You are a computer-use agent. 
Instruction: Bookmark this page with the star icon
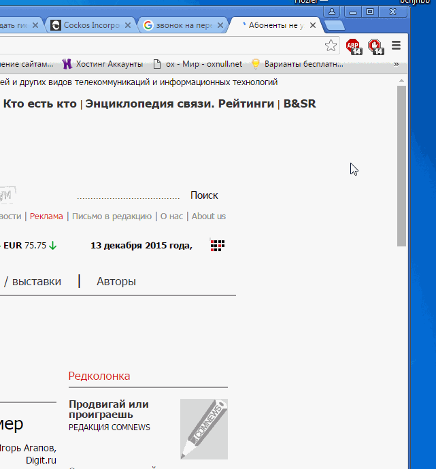pyautogui.click(x=331, y=46)
